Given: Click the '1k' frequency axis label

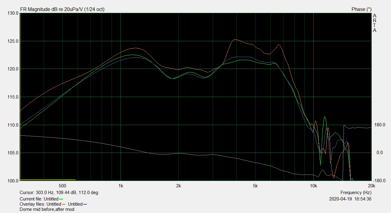Looking at the screenshot, I should [x=121, y=186].
